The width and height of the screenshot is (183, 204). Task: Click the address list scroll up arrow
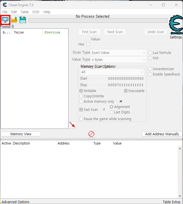pos(180,148)
